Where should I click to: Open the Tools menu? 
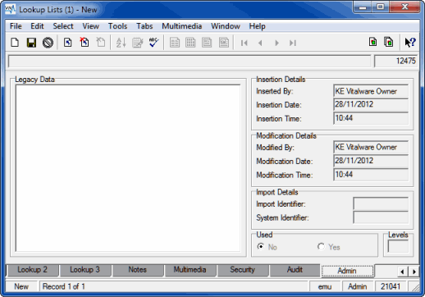(117, 26)
